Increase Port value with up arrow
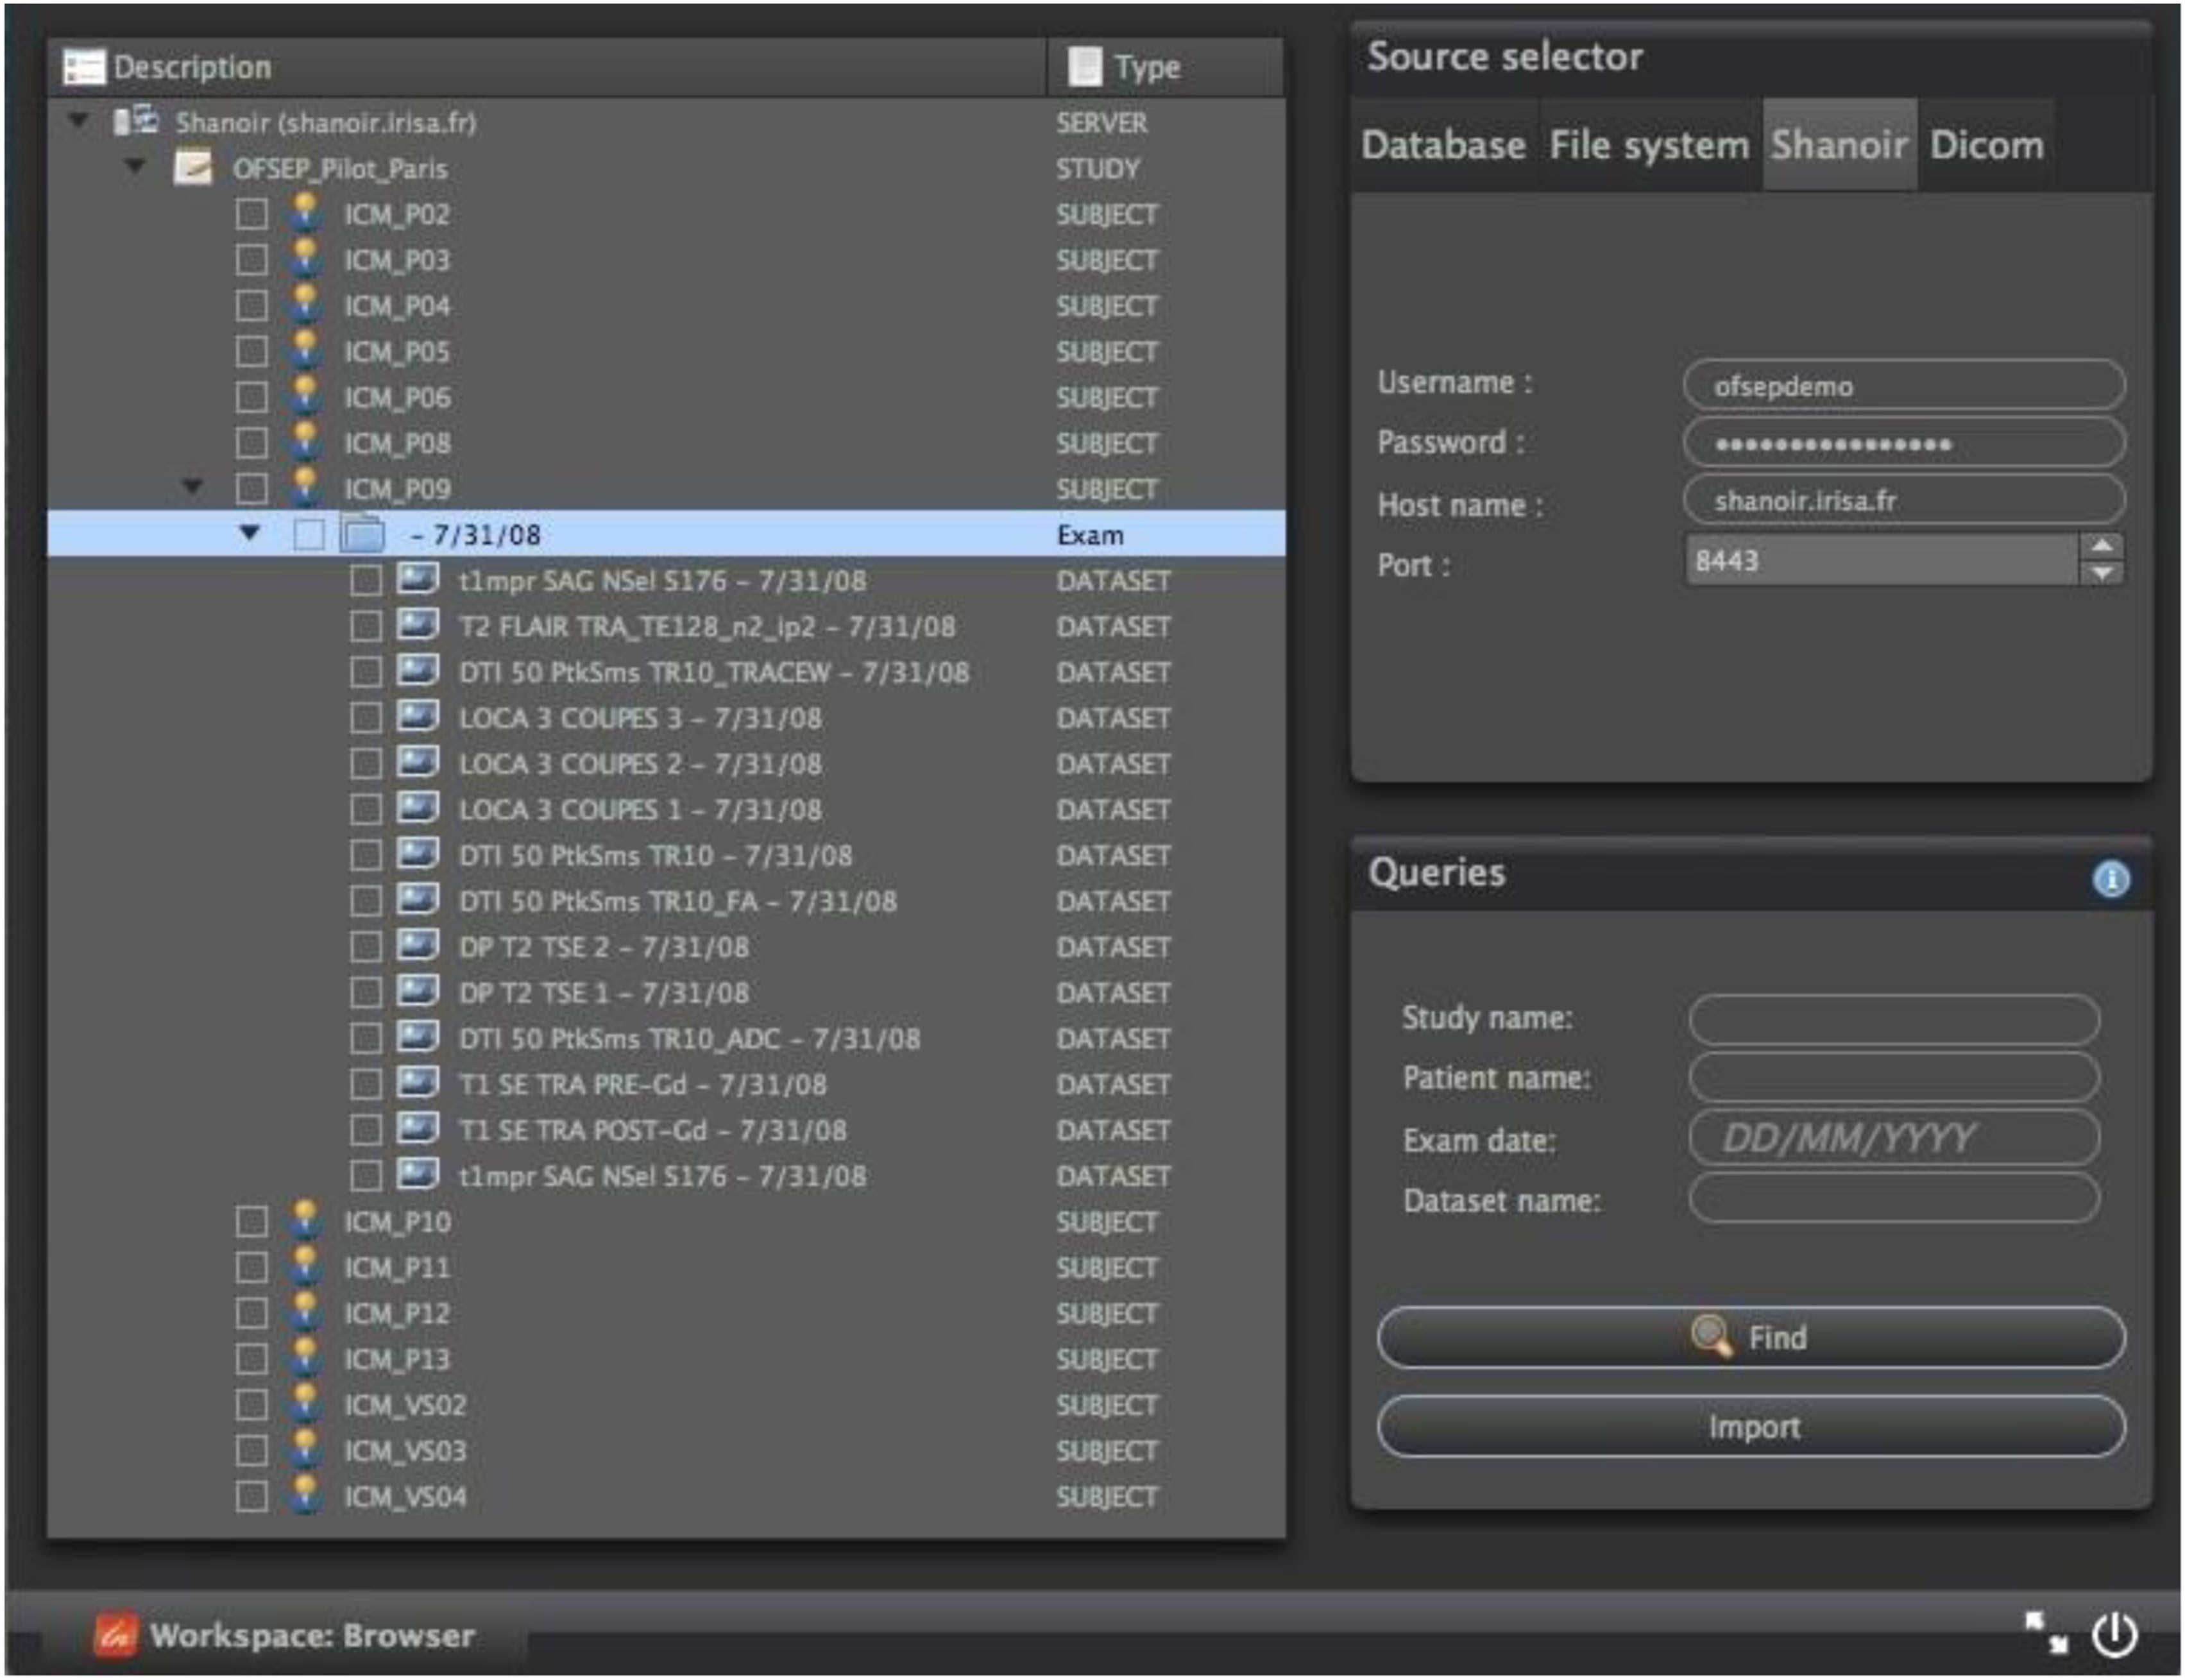 click(2101, 546)
